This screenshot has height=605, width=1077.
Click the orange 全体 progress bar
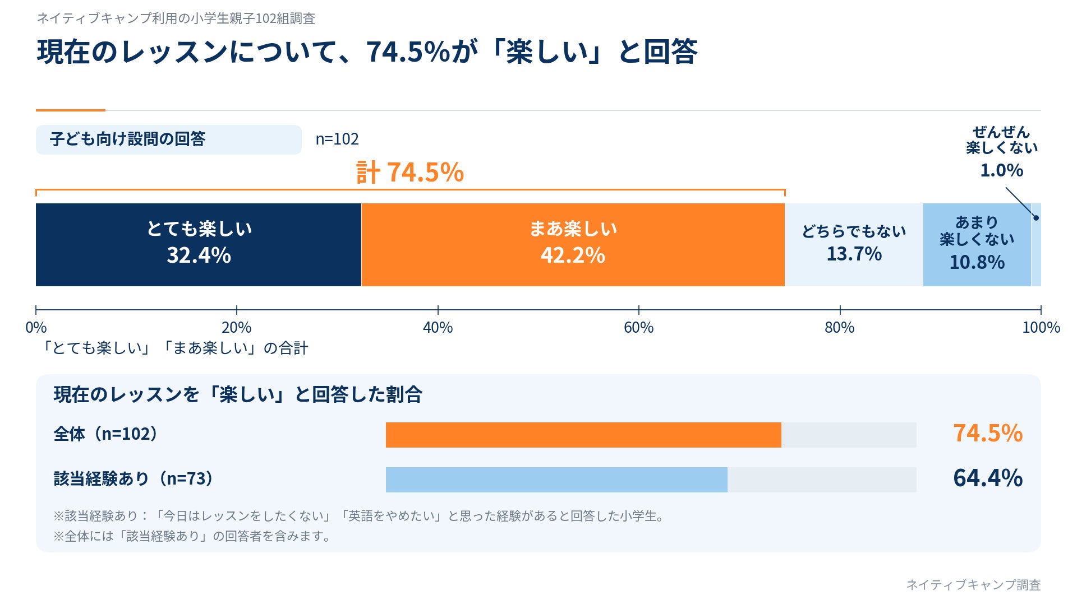tap(583, 435)
